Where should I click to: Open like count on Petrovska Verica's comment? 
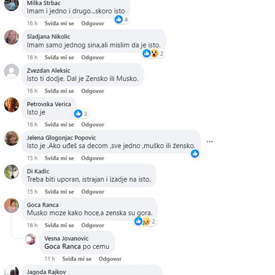click(x=81, y=114)
